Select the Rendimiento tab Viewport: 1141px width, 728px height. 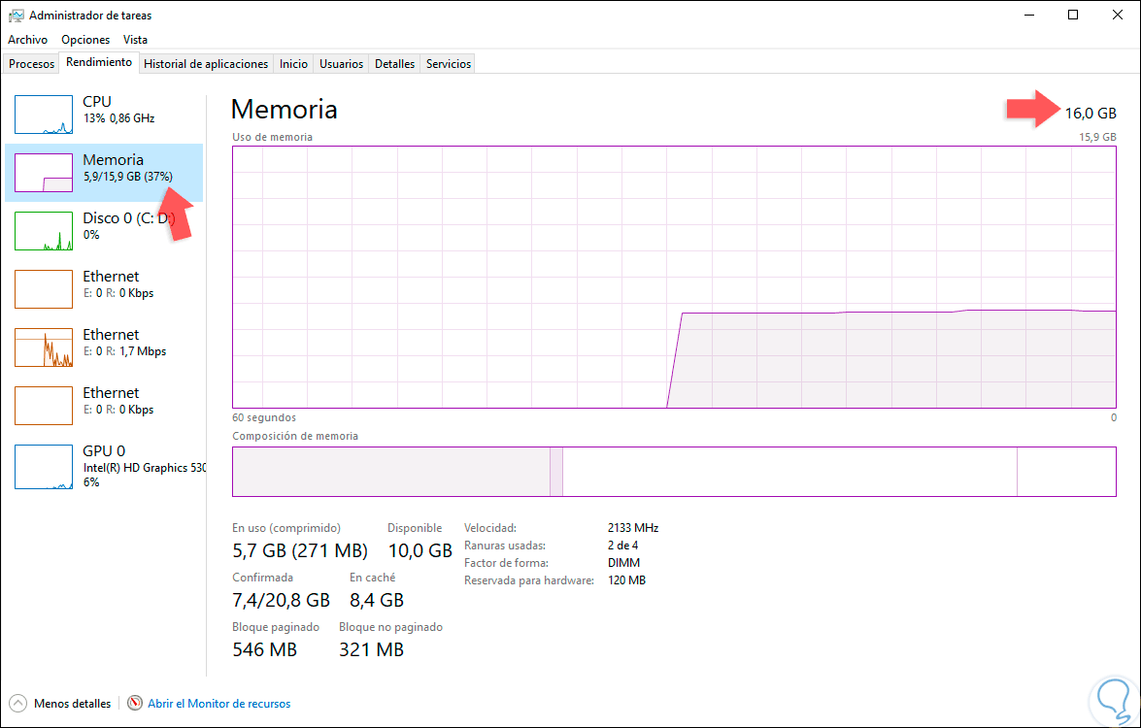[99, 62]
